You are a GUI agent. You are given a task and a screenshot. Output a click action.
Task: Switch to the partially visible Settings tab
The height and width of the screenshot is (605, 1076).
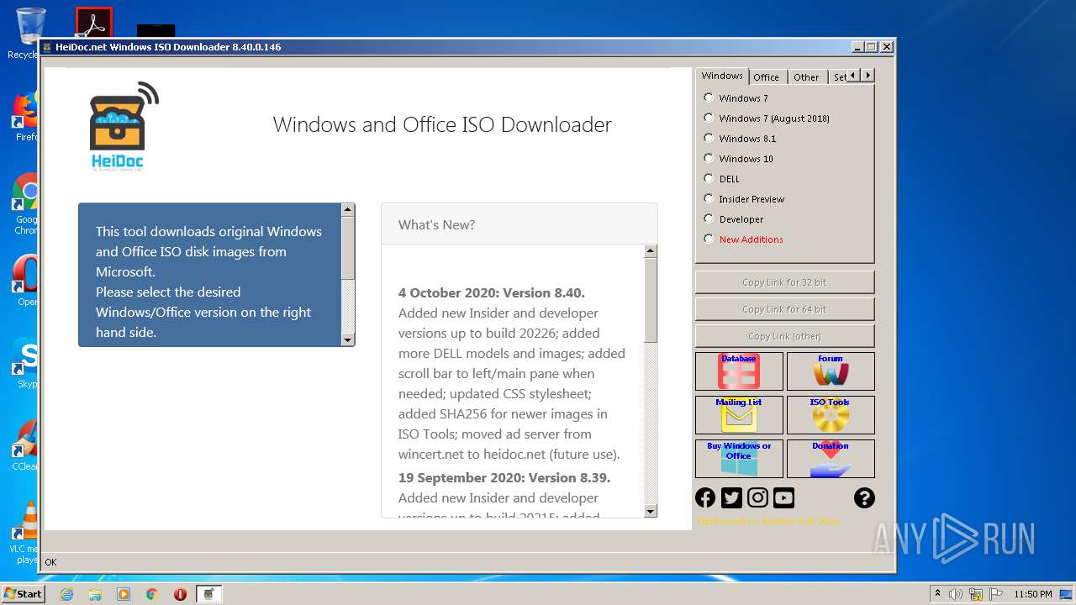838,76
